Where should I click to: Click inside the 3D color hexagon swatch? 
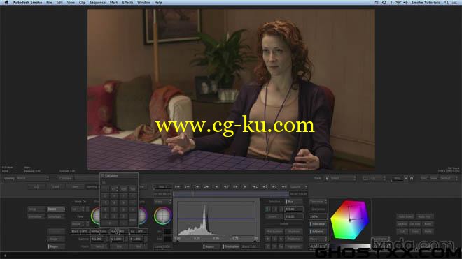350,220
